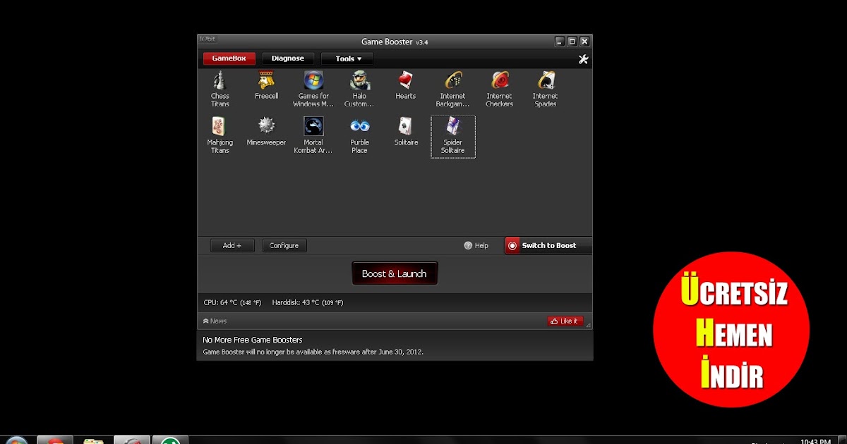Select the Mortal Kombat Arcade icon

[313, 126]
